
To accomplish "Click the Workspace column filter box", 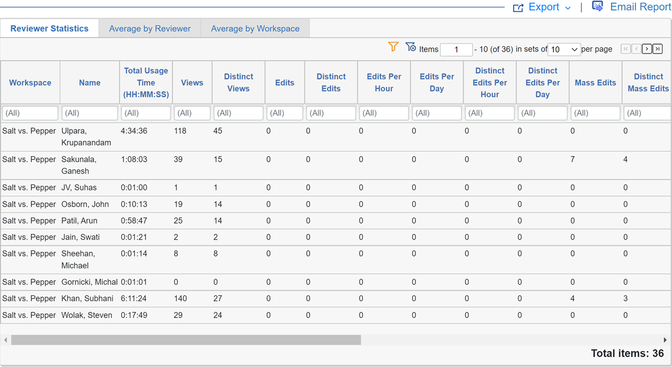I will [30, 113].
